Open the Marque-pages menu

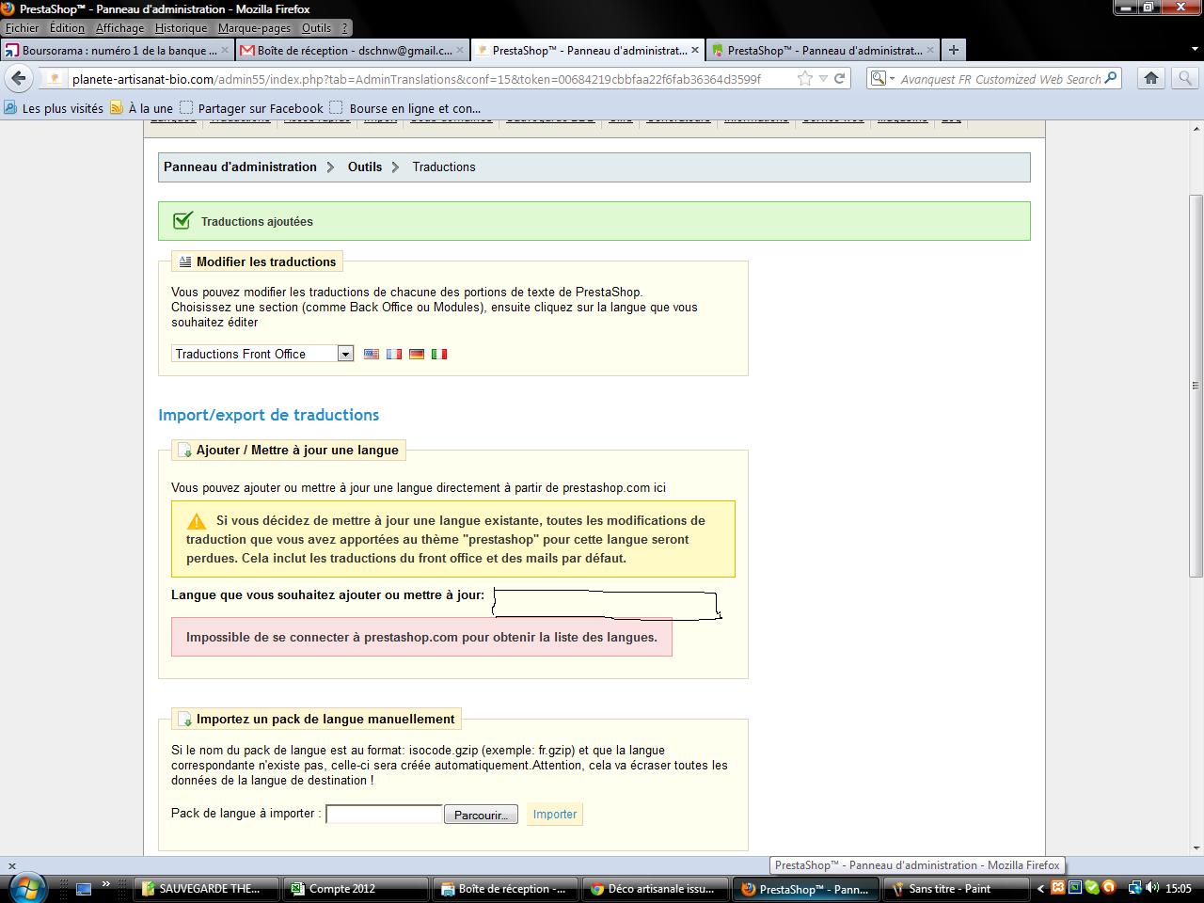coord(254,28)
